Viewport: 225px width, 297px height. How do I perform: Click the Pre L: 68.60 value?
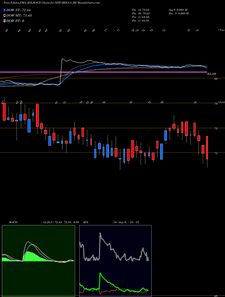pyautogui.click(x=141, y=17)
